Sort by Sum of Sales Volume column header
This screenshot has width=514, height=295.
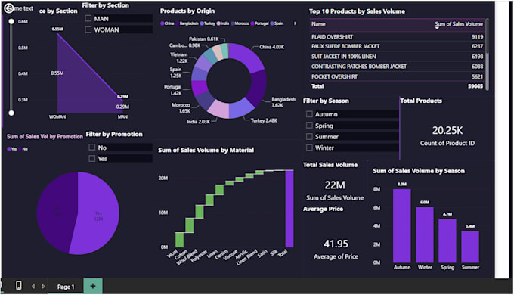pyautogui.click(x=459, y=24)
